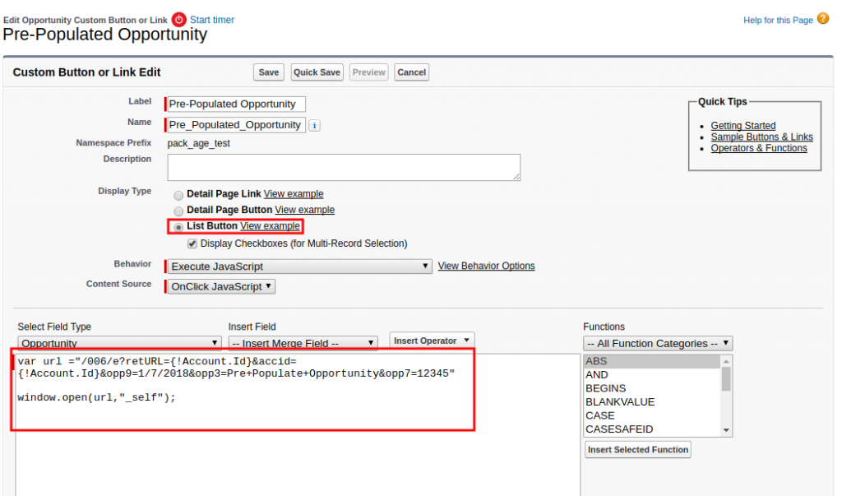Screen dimensions: 842x496
Task: Select AND in the Functions list
Action: tap(651, 375)
